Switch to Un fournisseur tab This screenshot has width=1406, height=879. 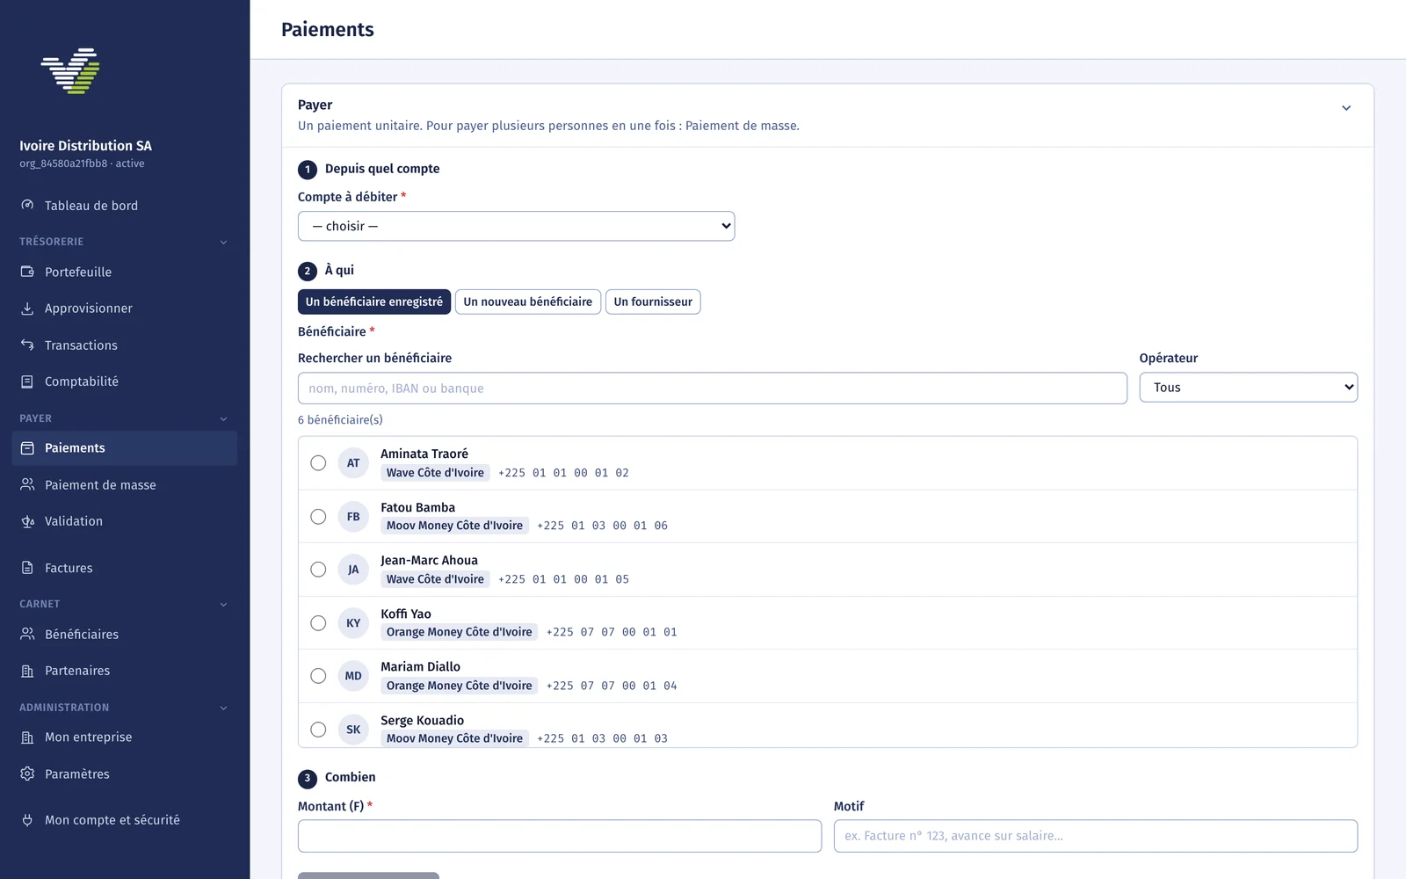(x=653, y=301)
